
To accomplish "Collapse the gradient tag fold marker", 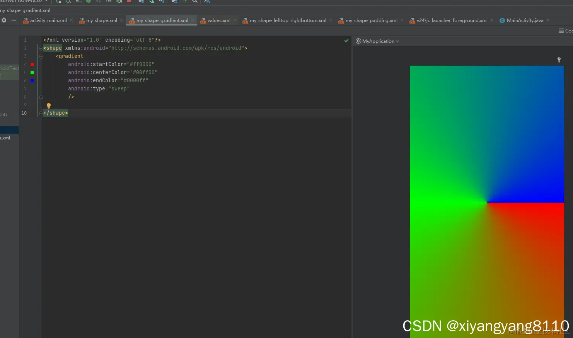I will point(41,56).
